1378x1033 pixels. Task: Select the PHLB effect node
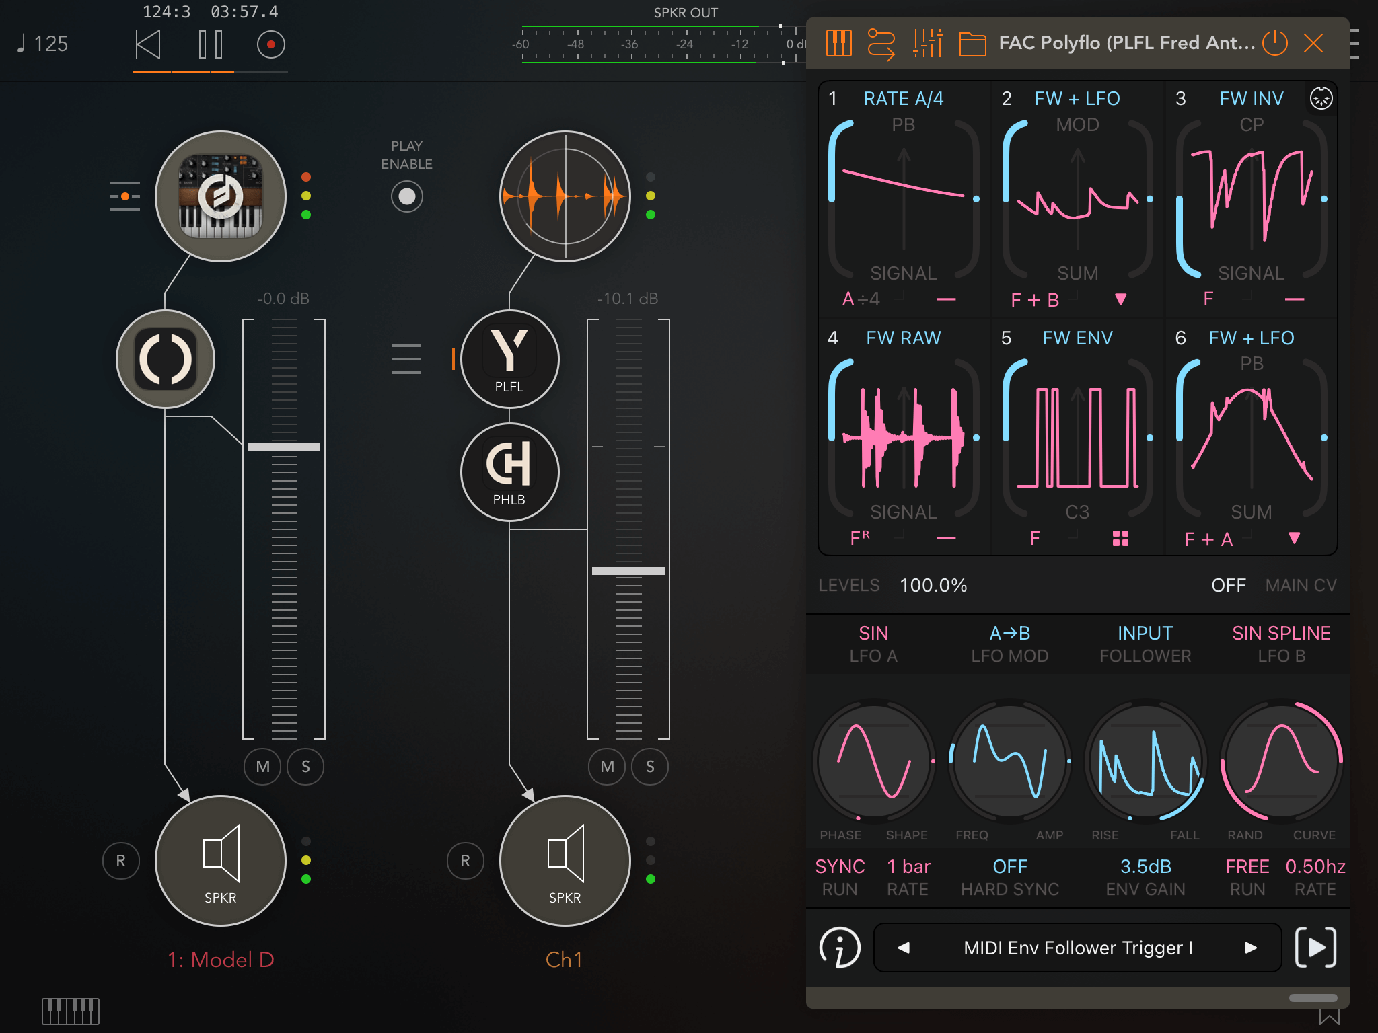(x=509, y=471)
